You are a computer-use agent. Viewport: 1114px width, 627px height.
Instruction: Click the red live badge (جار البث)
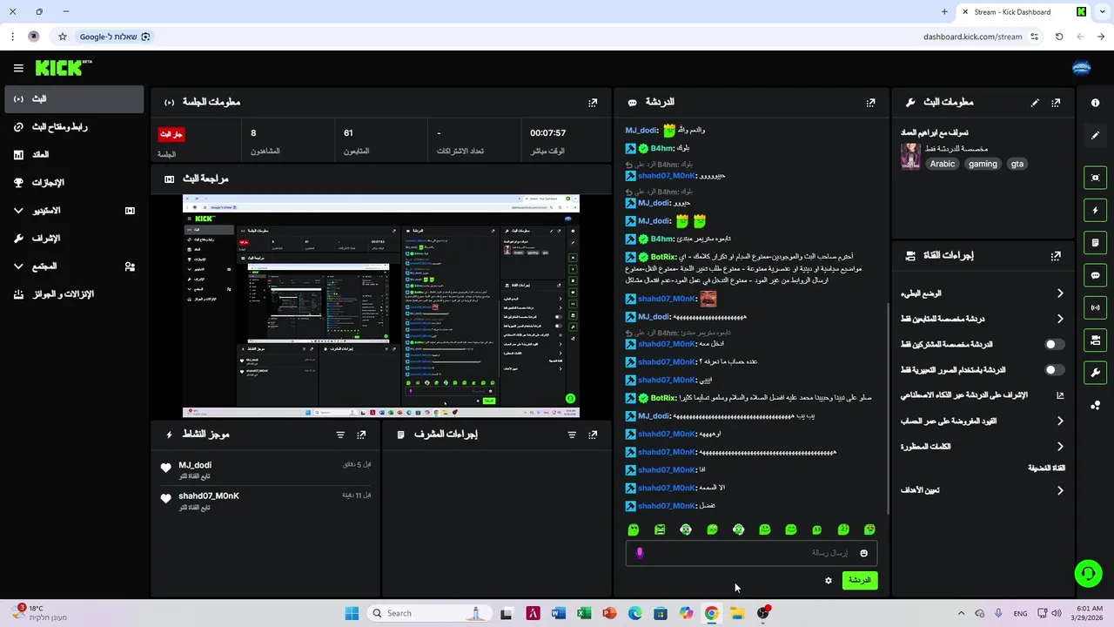click(171, 134)
